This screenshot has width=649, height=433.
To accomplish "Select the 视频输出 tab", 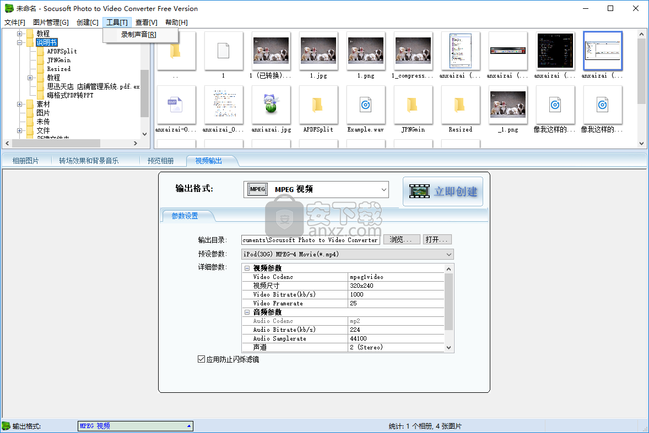I will (x=209, y=161).
